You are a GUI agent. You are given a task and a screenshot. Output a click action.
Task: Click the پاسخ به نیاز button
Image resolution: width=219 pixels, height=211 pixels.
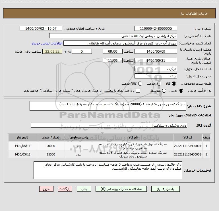(x=165, y=189)
